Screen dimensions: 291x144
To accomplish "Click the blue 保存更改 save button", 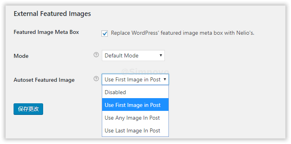I will coord(28,109).
